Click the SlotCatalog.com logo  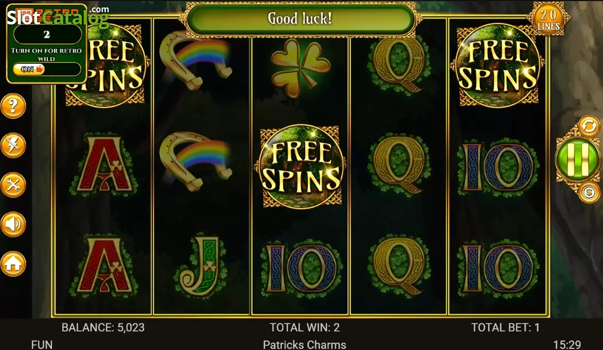58,16
